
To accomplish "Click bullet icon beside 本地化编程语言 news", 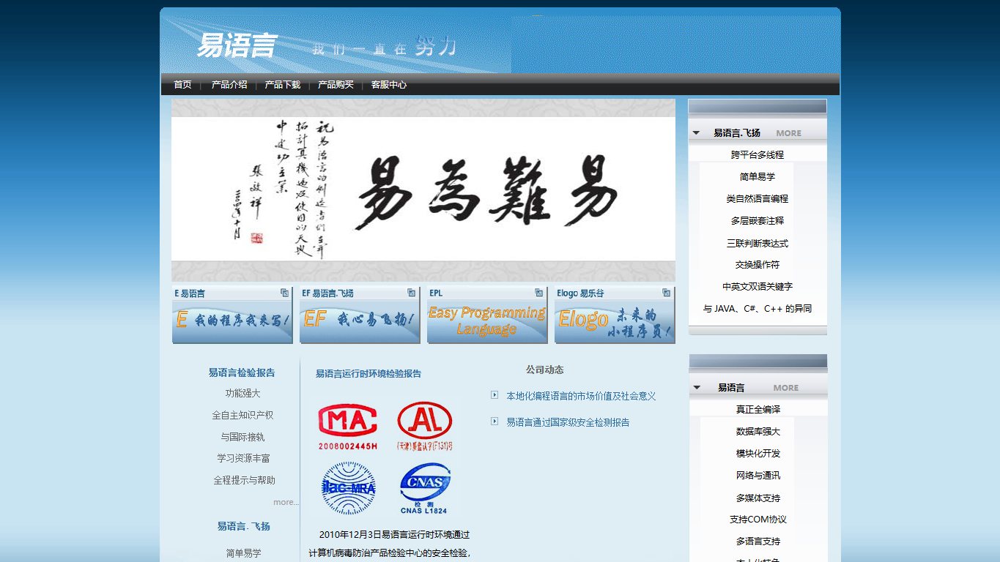I will (495, 395).
